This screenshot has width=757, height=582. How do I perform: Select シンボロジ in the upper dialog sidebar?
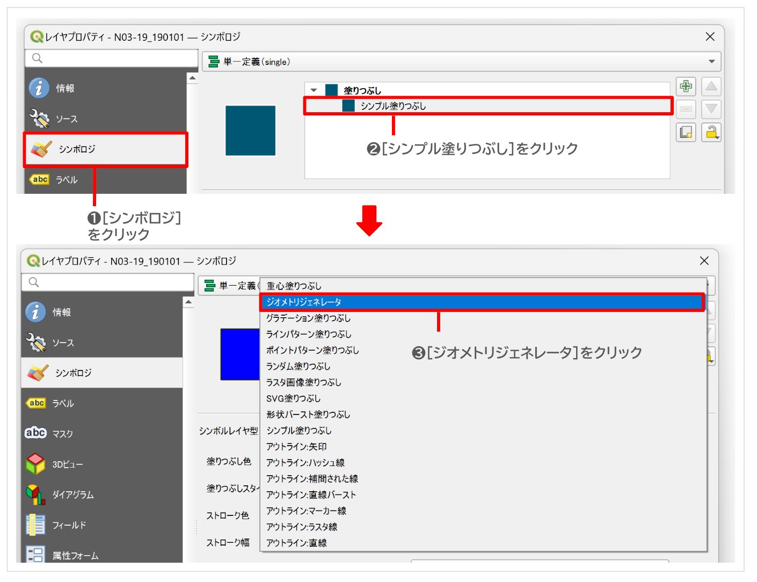point(105,149)
